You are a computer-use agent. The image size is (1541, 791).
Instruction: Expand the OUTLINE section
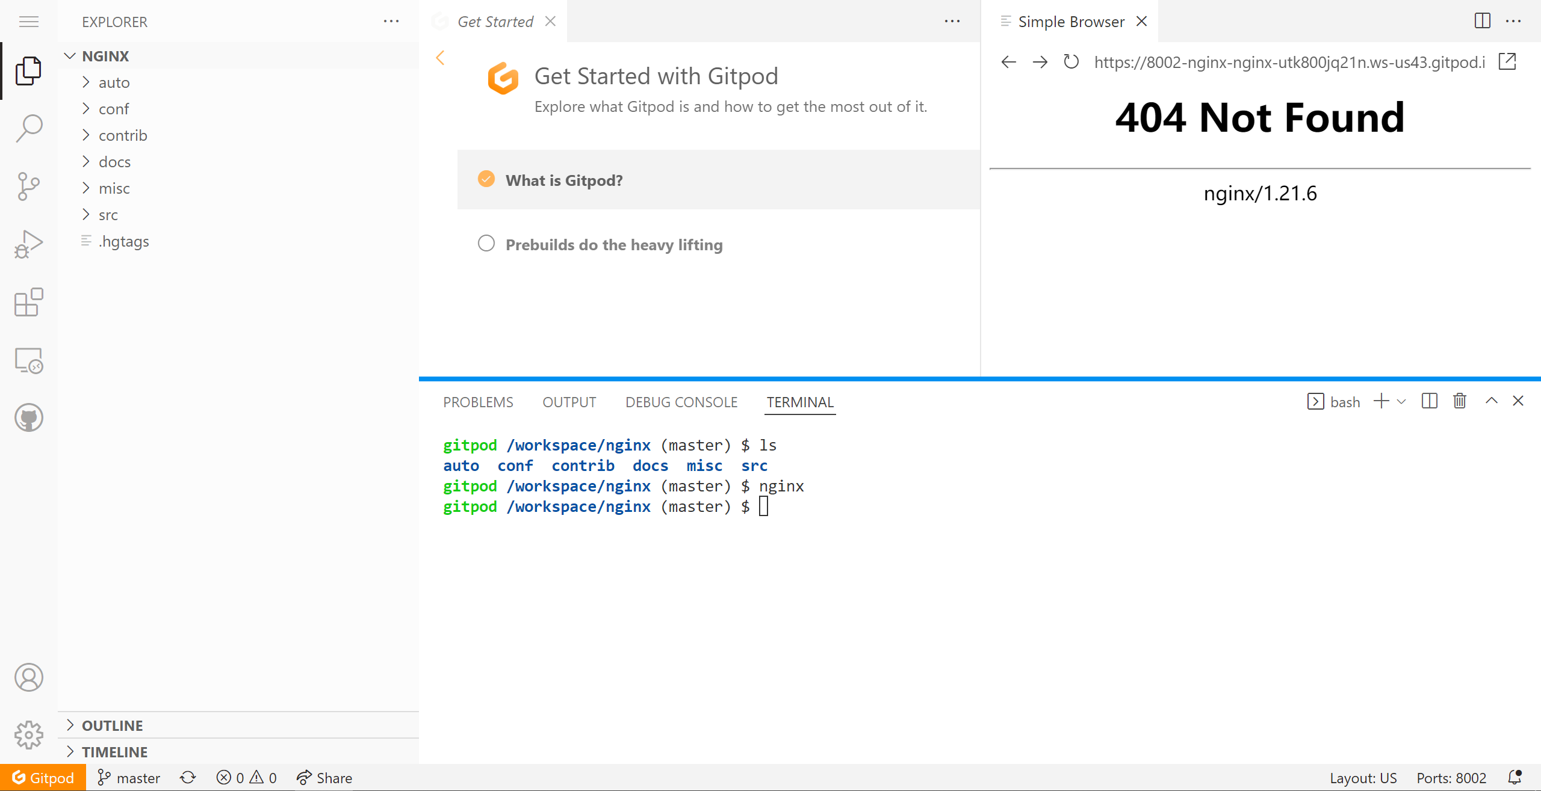(x=112, y=725)
